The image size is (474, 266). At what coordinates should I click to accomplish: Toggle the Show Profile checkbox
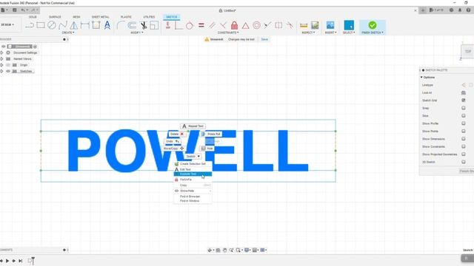click(x=463, y=123)
